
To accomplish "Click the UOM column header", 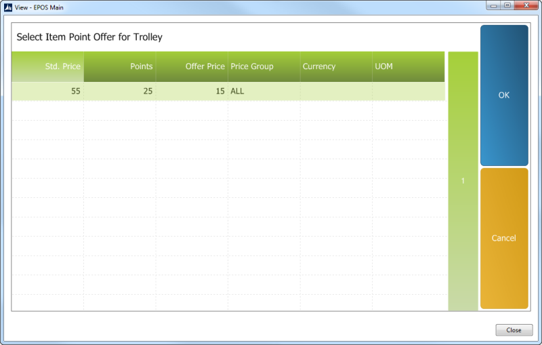I will tap(409, 66).
